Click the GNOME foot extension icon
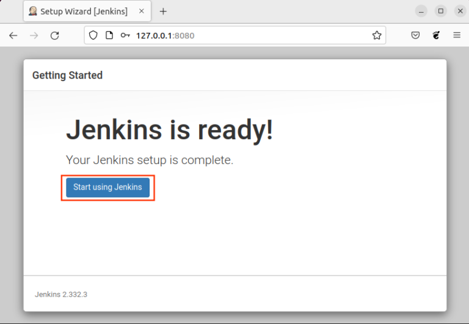This screenshot has height=324, width=469. click(436, 35)
